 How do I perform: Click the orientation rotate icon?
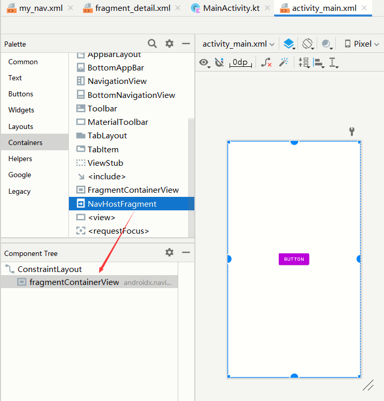pos(307,44)
